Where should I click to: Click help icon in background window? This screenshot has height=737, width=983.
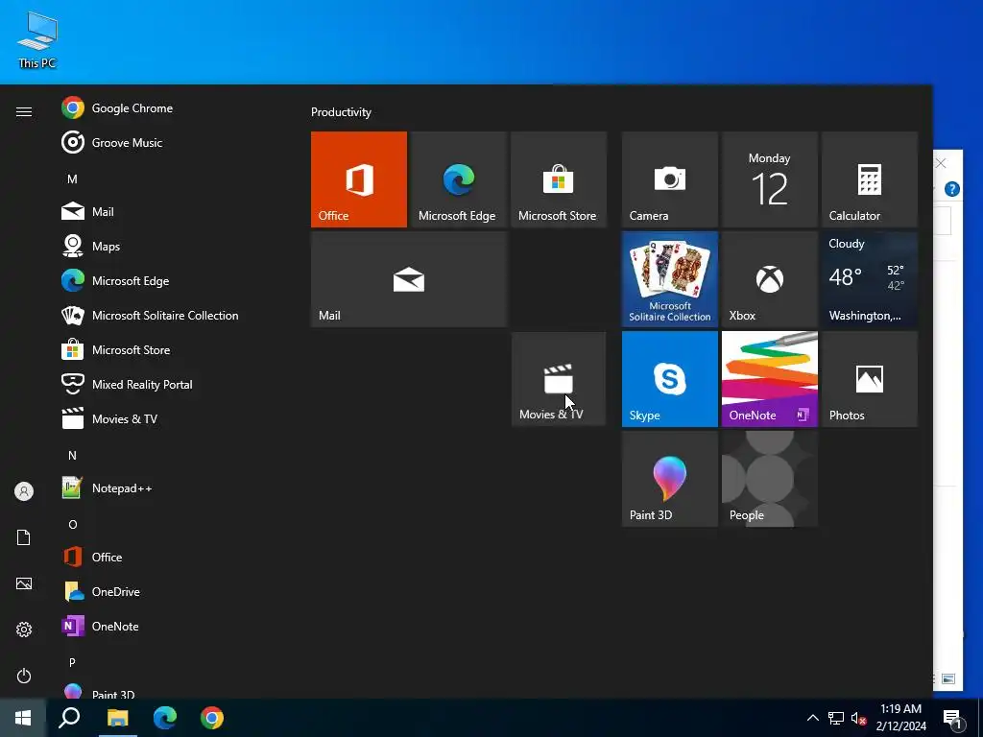point(951,189)
